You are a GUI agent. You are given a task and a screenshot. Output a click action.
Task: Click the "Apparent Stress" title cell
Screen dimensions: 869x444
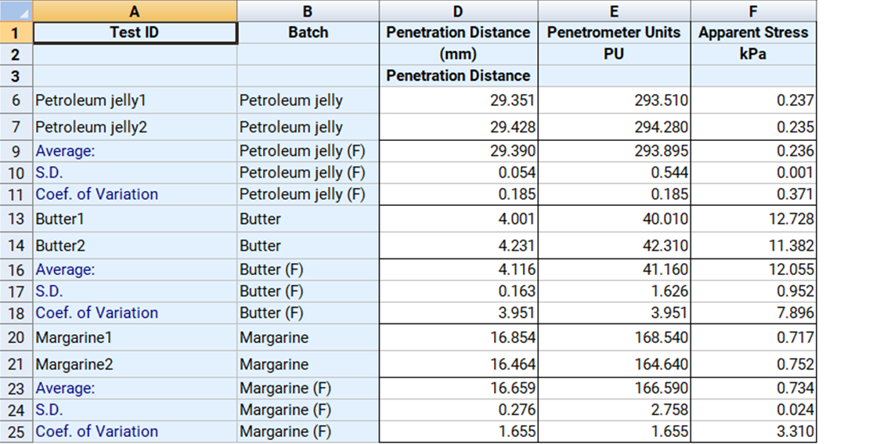pos(753,33)
